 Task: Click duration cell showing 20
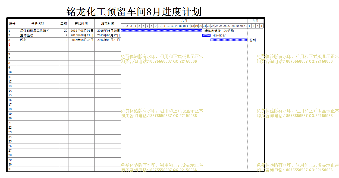pos(64,31)
